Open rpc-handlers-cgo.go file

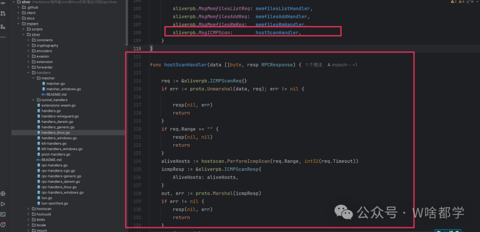(x=58, y=171)
